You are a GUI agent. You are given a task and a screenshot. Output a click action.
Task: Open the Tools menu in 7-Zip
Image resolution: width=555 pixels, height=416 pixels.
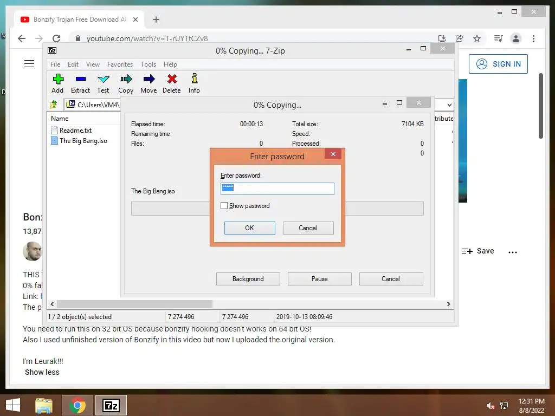coord(148,64)
